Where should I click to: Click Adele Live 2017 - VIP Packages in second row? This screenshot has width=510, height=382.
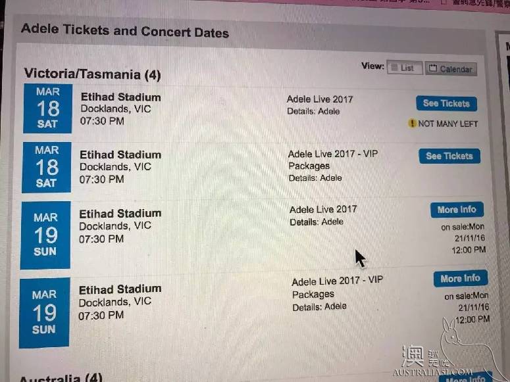pyautogui.click(x=333, y=159)
